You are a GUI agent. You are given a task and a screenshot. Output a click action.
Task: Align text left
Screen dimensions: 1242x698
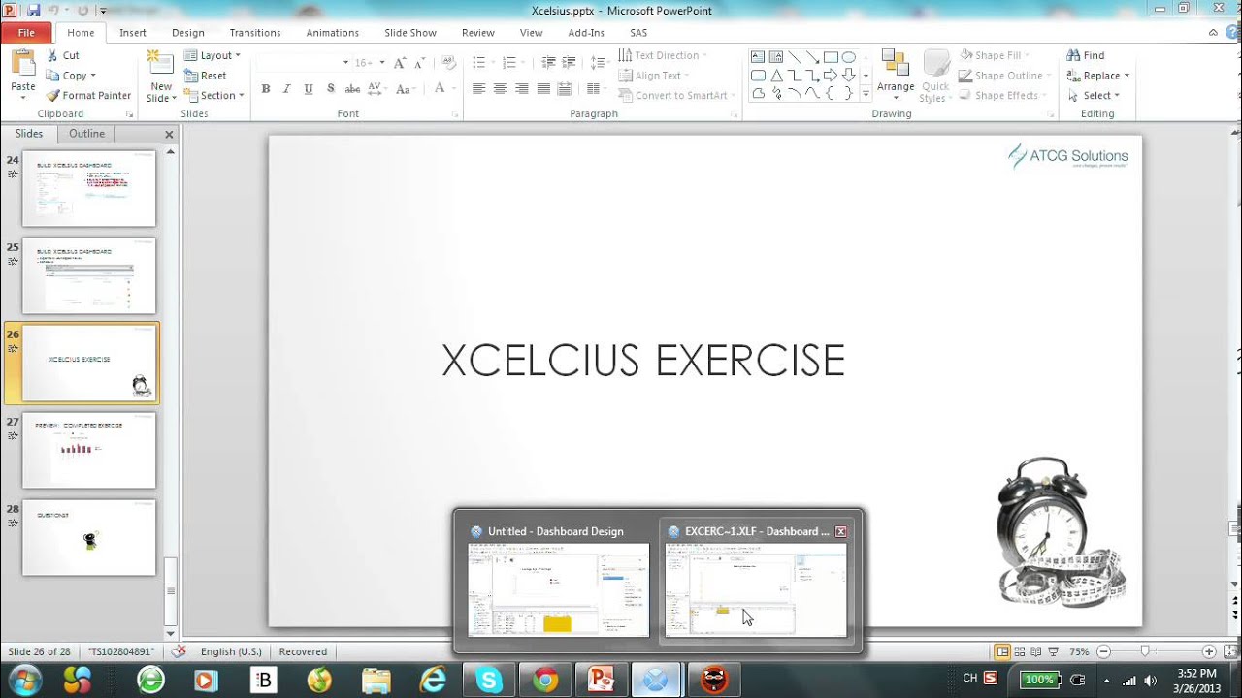[478, 88]
